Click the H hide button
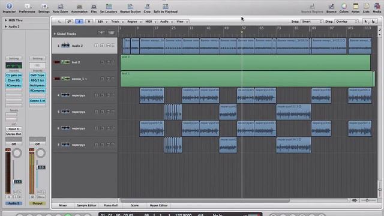This screenshot has height=216, width=384. point(89,22)
